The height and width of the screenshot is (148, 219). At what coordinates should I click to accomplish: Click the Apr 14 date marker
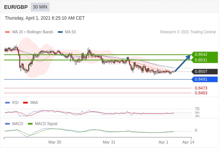click(188, 142)
